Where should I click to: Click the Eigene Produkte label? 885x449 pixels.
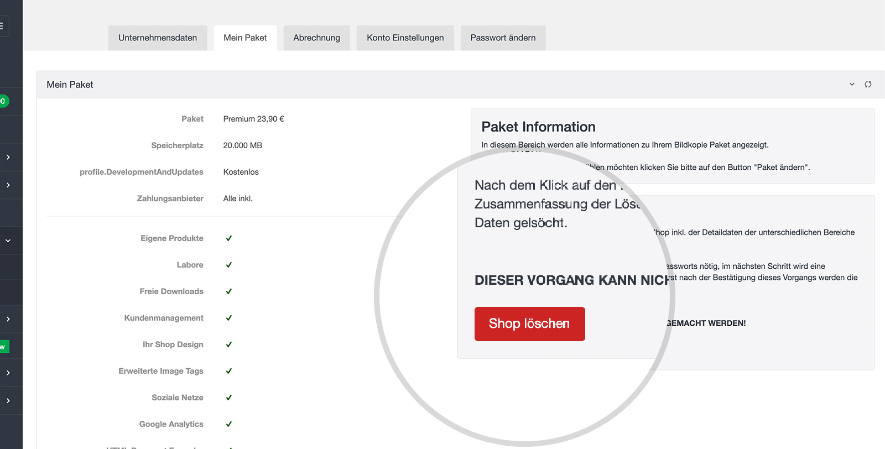tap(172, 238)
